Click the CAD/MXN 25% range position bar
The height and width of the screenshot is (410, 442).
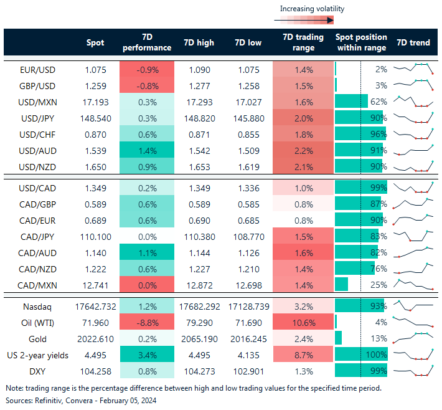click(x=342, y=285)
